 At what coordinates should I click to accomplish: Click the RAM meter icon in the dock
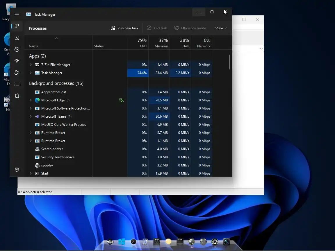(180, 242)
